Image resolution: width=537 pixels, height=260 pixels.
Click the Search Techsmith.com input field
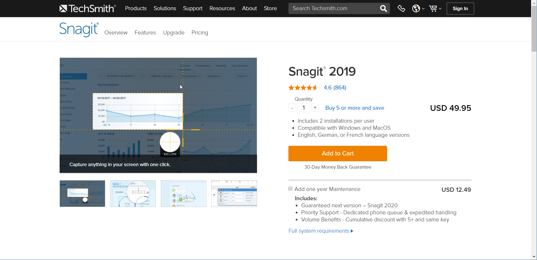pos(333,8)
